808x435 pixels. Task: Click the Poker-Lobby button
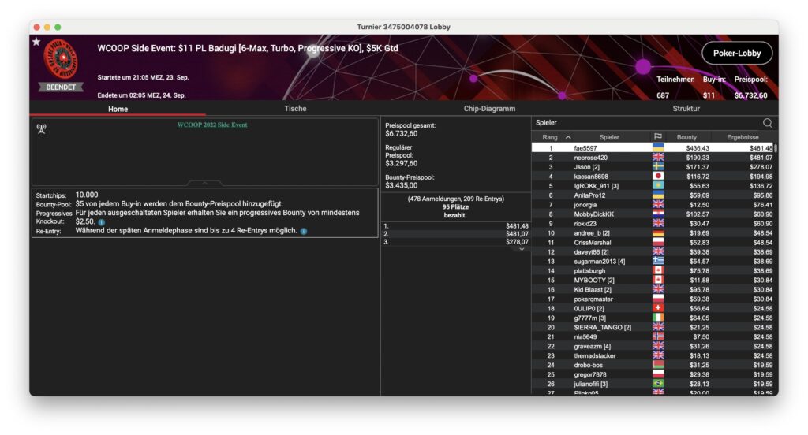pos(736,53)
